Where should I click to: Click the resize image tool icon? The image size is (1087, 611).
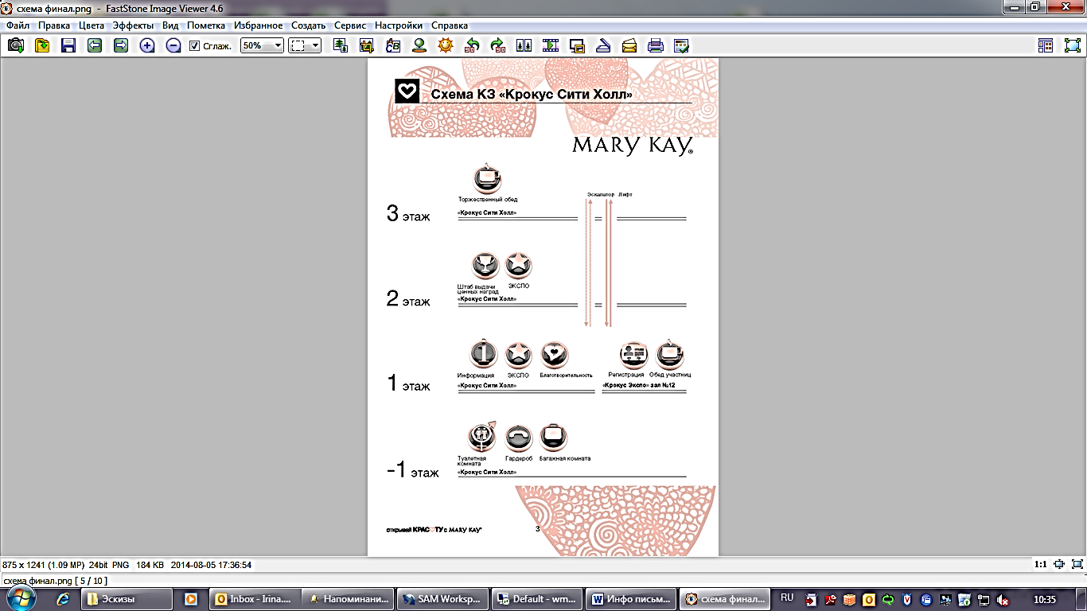click(341, 46)
